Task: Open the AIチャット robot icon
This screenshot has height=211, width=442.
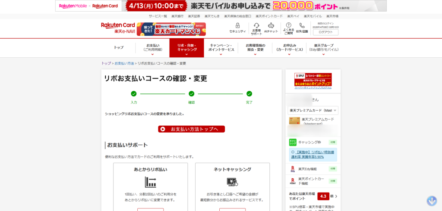Action: (271, 26)
